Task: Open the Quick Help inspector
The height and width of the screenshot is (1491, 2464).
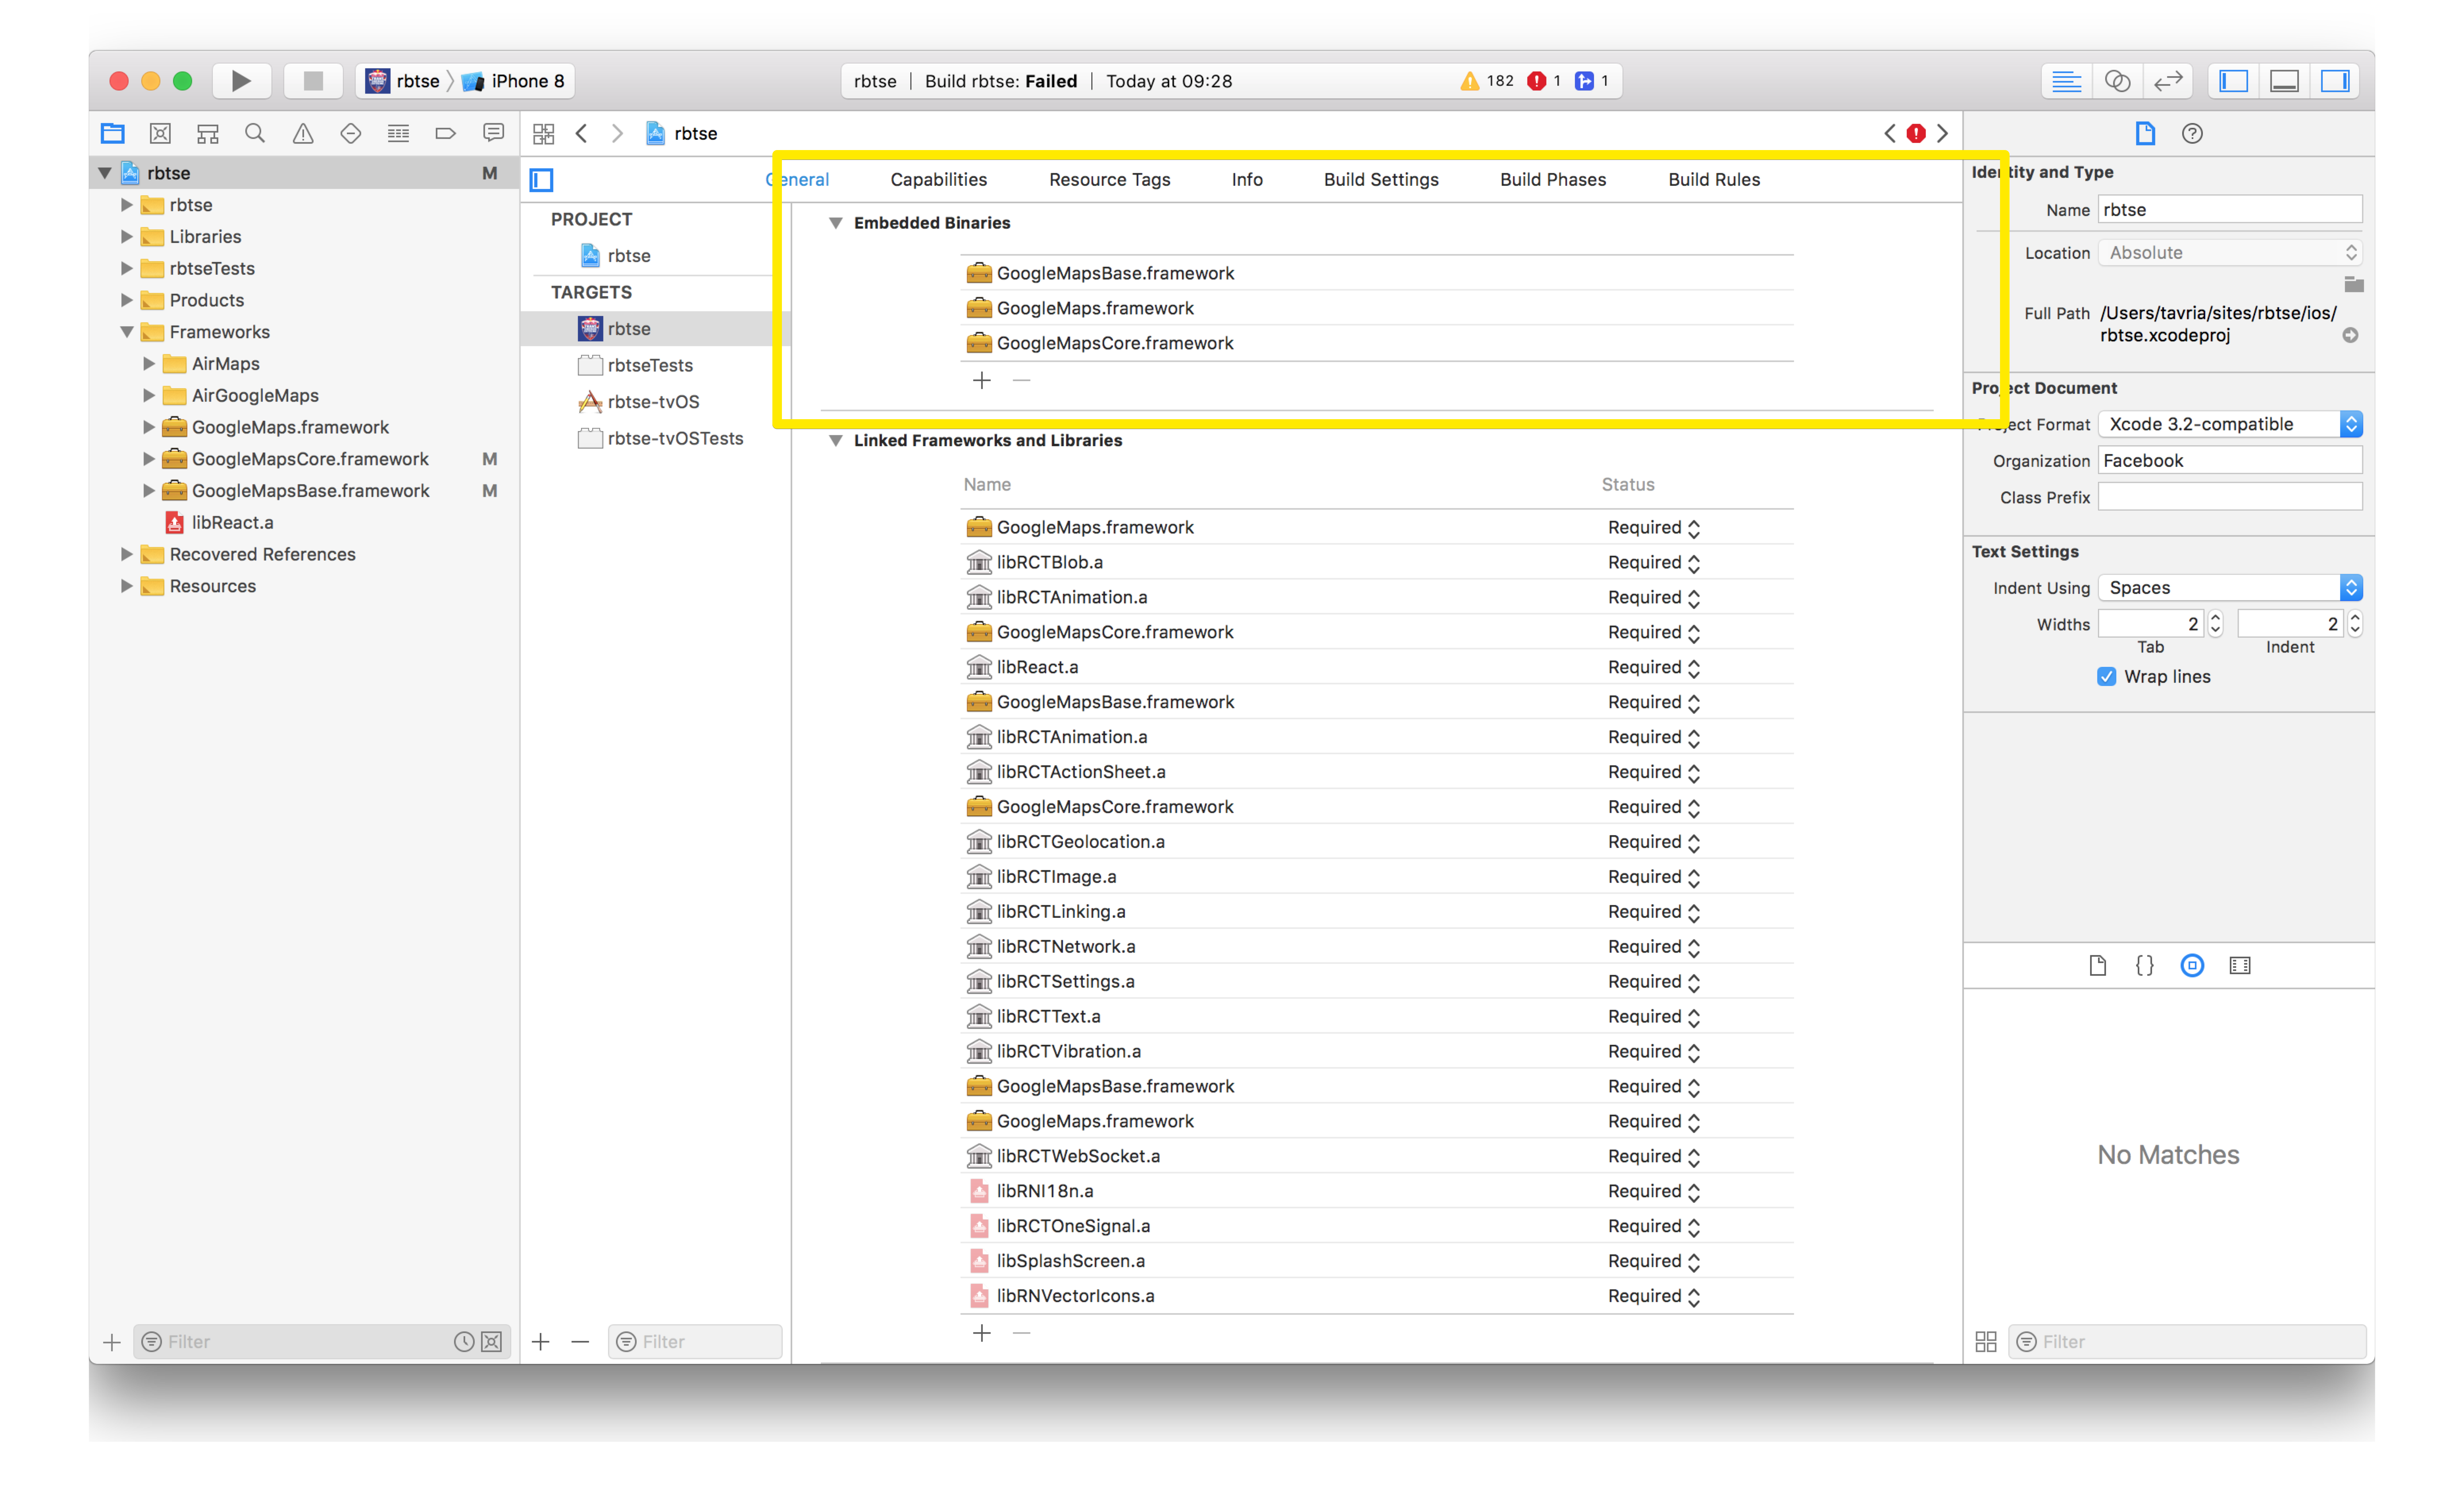Action: click(x=2192, y=133)
